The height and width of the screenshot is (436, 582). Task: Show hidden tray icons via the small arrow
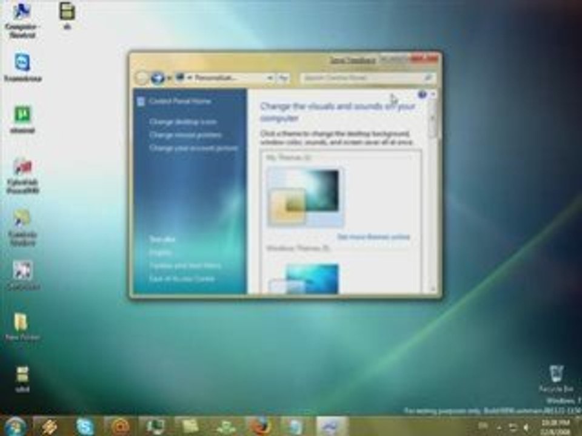click(x=499, y=428)
